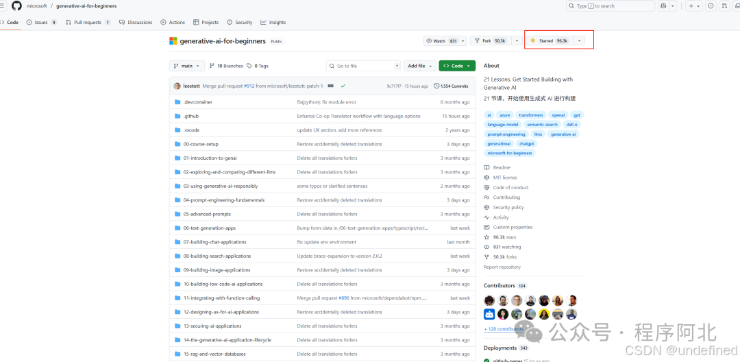Click commit message 'fix(python): fix module error'
This screenshot has width=740, height=362.
tap(326, 102)
